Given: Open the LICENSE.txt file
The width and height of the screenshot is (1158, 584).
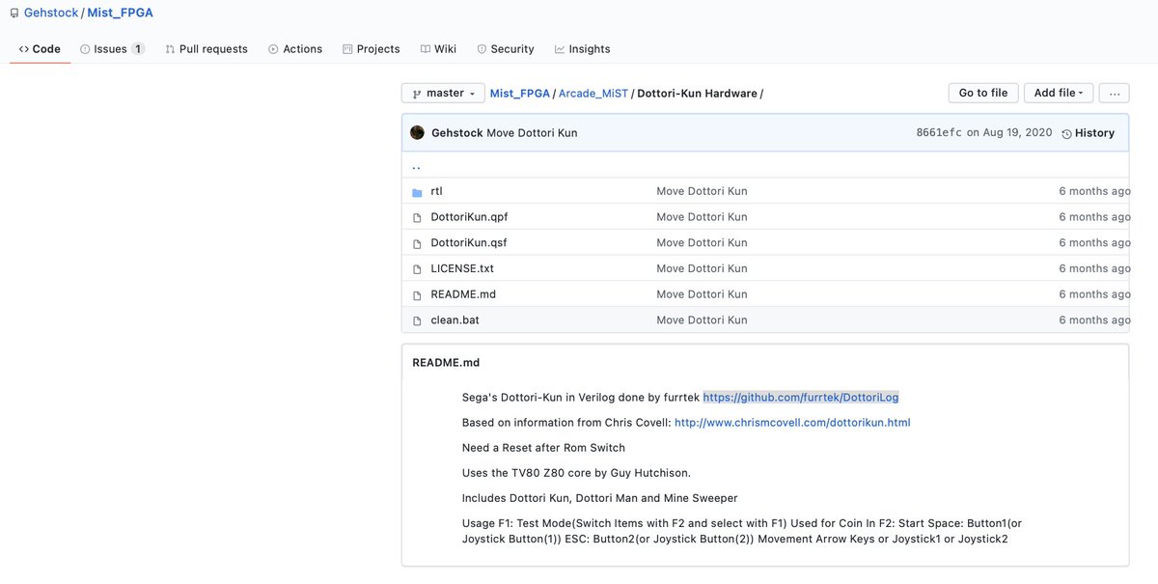Looking at the screenshot, I should (x=462, y=268).
